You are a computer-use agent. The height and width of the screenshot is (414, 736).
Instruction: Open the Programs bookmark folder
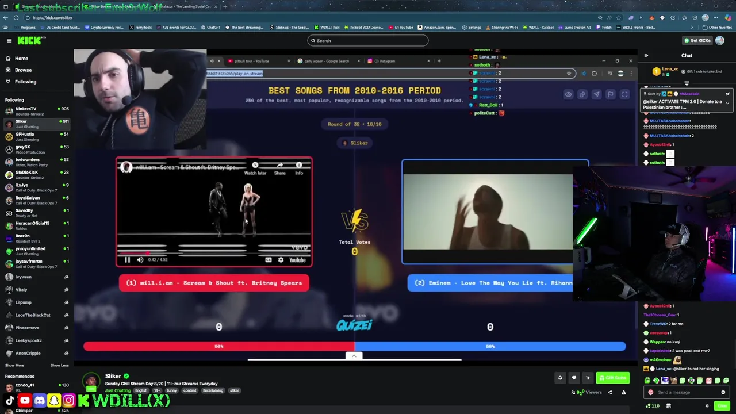[x=24, y=28]
